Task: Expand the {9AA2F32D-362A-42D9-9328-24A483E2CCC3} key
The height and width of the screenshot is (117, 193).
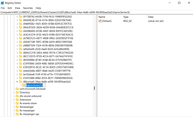Action: [x=17, y=27]
